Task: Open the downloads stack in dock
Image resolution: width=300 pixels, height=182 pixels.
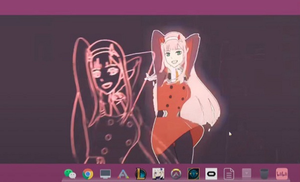Action: coord(246,173)
